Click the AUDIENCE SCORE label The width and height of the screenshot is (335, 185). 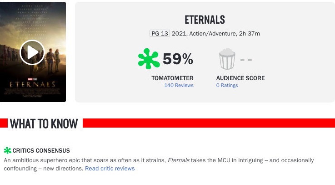pyautogui.click(x=240, y=78)
